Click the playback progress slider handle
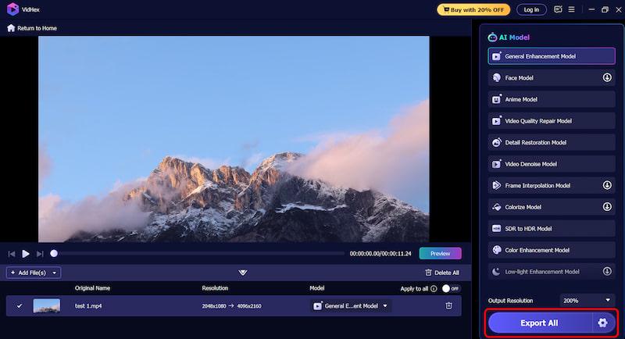 click(54, 253)
